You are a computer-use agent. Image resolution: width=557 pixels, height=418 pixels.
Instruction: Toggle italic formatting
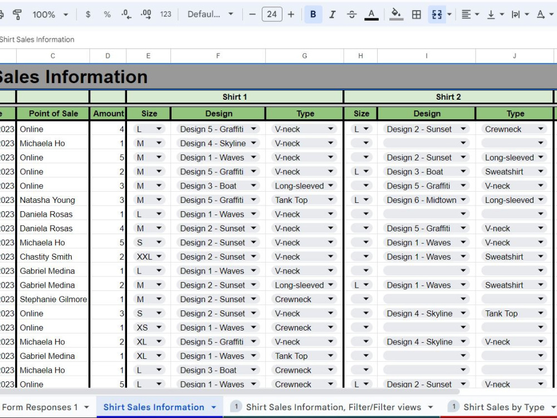(332, 14)
